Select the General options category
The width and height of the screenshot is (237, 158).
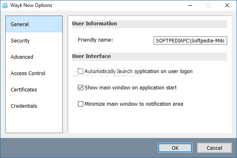[34, 24]
